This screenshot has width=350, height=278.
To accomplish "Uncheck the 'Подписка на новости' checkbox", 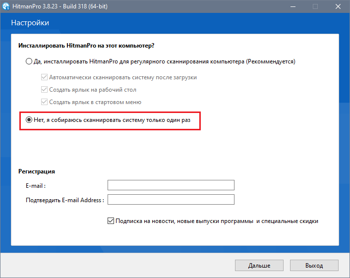I will click(x=111, y=221).
